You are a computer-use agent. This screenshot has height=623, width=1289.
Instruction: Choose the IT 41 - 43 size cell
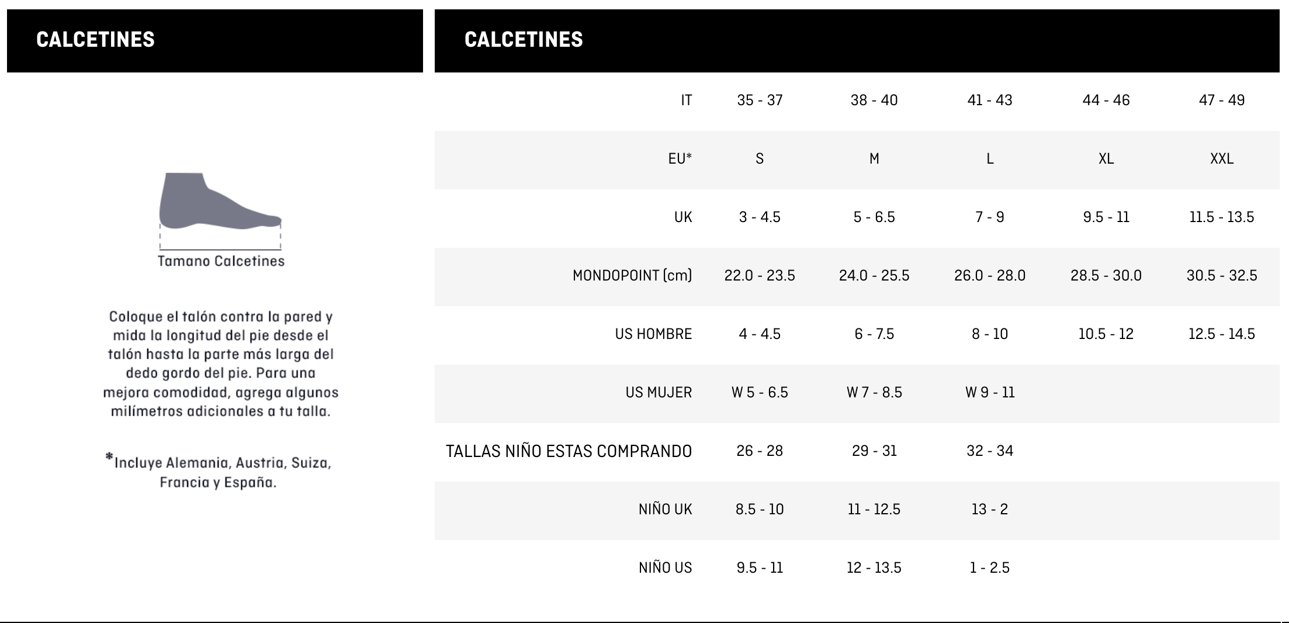click(x=989, y=101)
